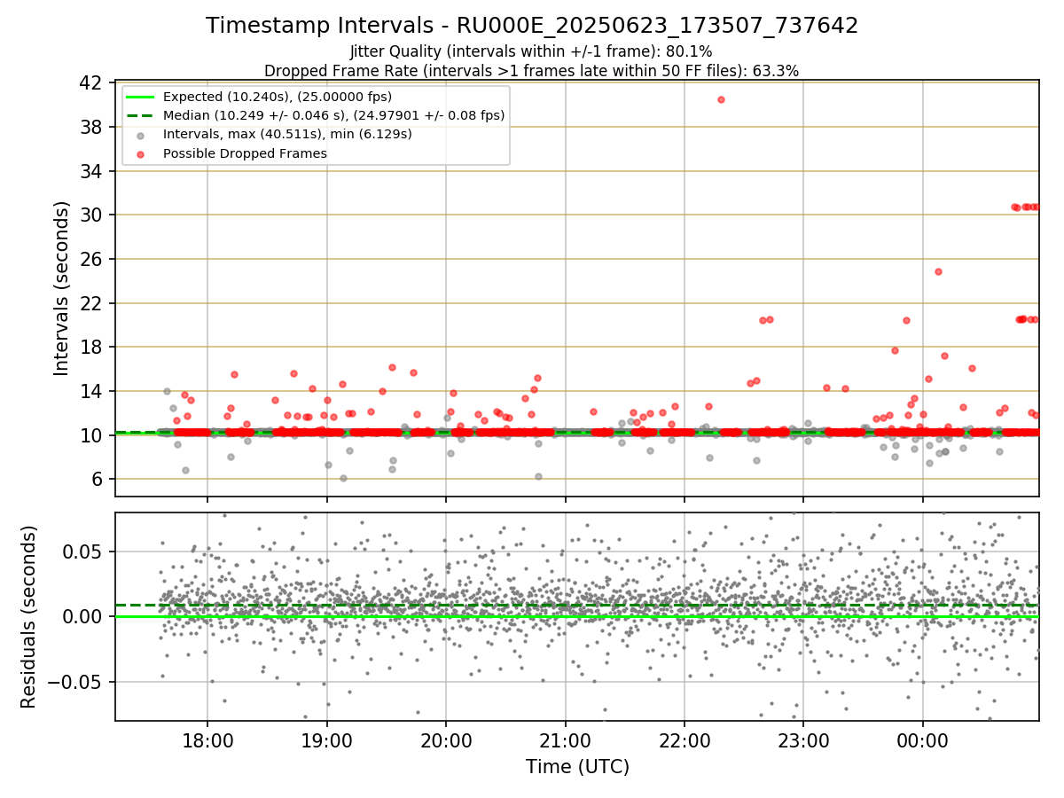Viewport: 1064px width, 798px height.
Task: Click the dashed green Median line sample in legend
Action: [141, 115]
